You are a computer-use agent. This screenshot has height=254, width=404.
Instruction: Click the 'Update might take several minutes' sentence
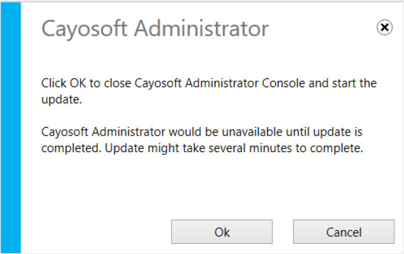pos(234,148)
